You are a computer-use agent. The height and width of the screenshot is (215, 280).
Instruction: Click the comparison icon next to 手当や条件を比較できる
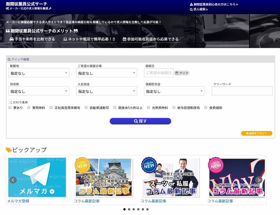click(x=11, y=39)
